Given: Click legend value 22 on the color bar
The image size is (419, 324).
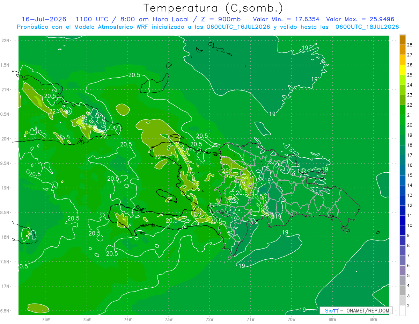Looking at the screenshot, I should pyautogui.click(x=410, y=105).
